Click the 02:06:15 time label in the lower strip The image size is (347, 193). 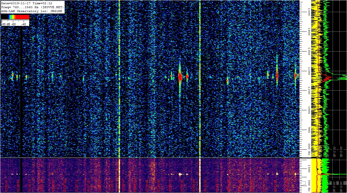[x=30, y=186]
